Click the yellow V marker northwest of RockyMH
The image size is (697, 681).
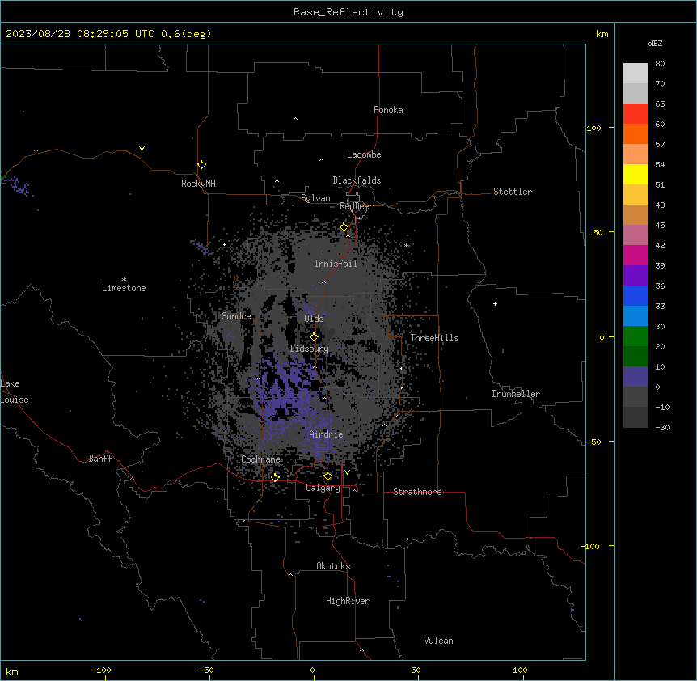(142, 149)
